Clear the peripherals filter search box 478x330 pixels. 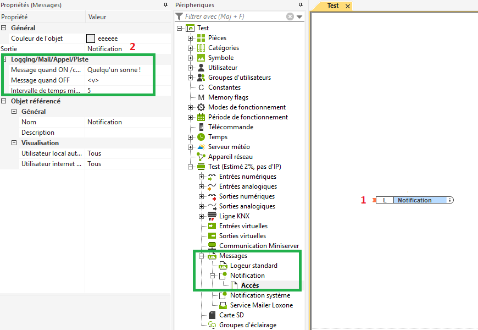click(290, 16)
